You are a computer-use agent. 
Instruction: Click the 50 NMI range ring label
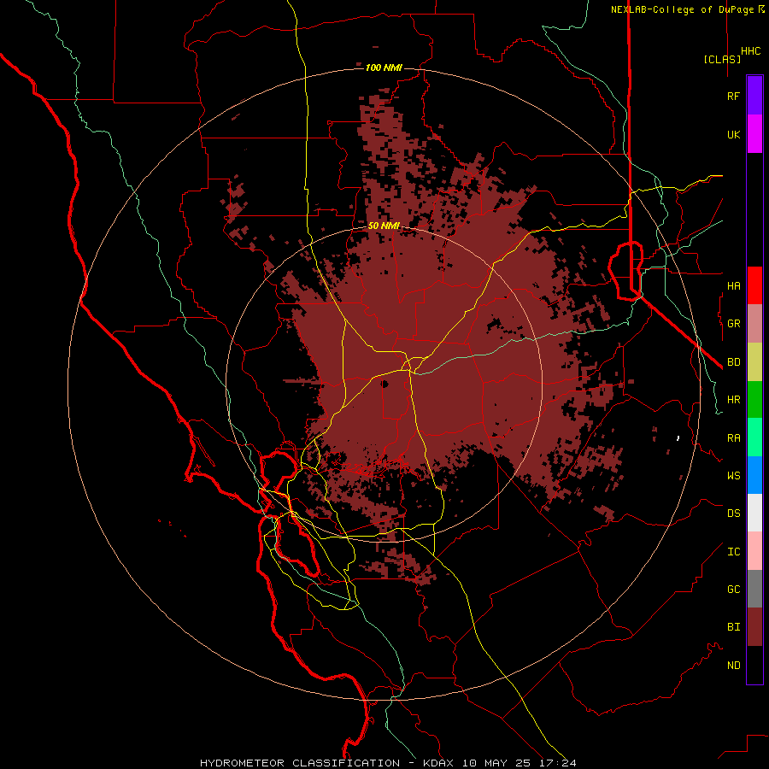point(384,226)
